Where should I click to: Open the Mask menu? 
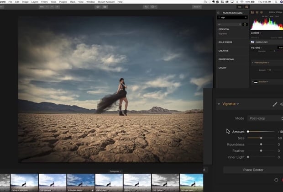(x=73, y=2)
